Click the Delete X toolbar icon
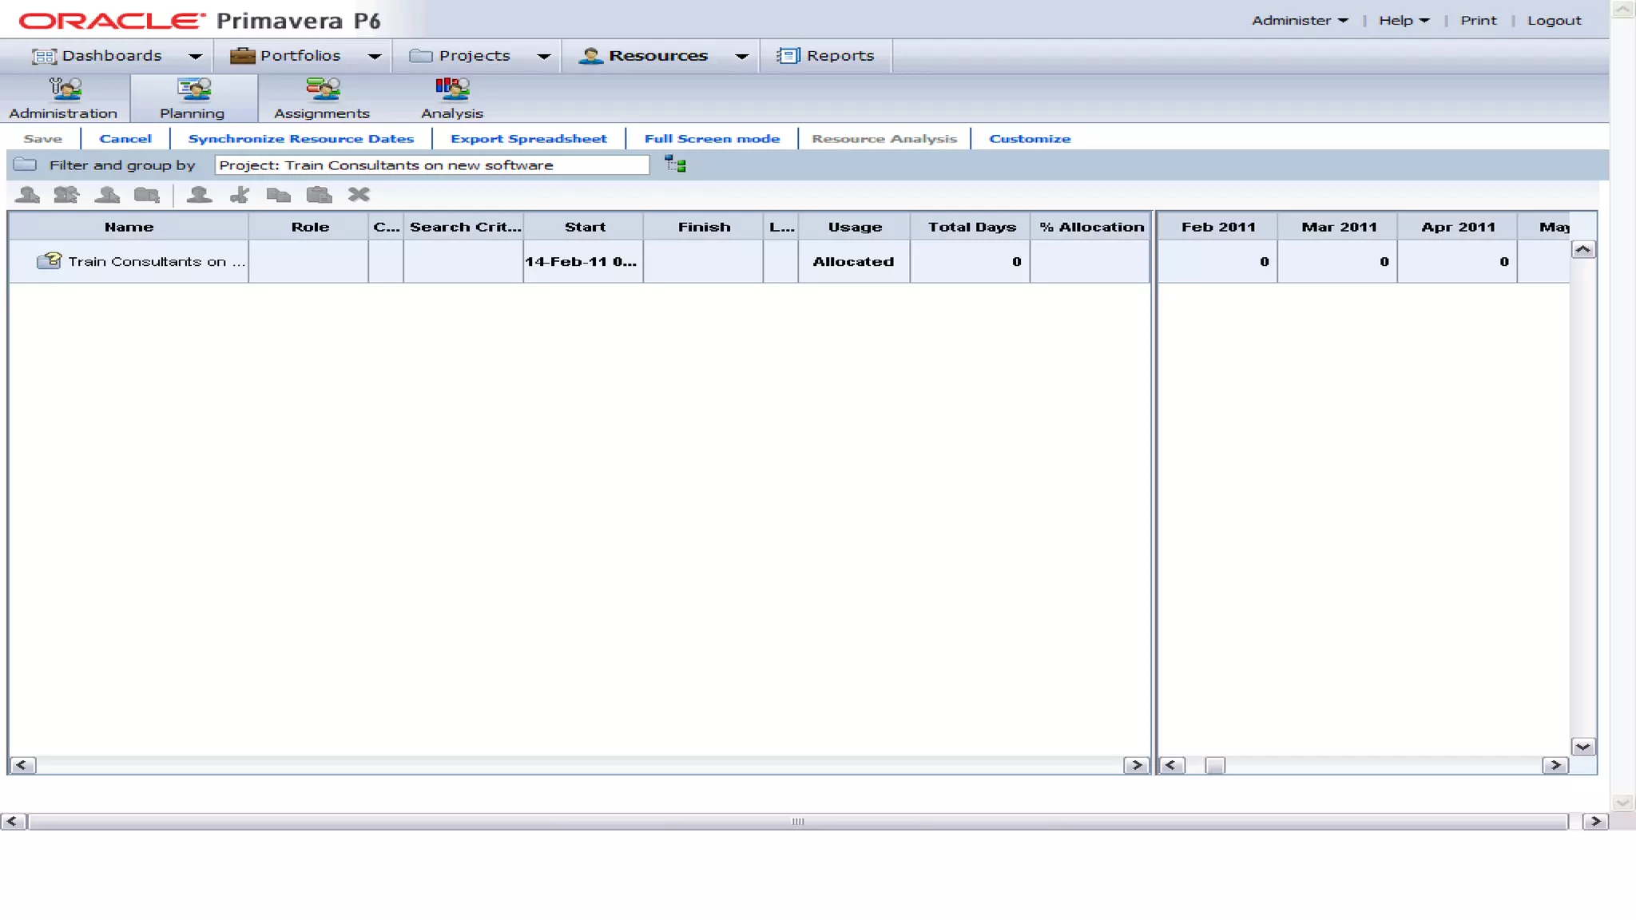Screen dimensions: 1636x920 (359, 194)
